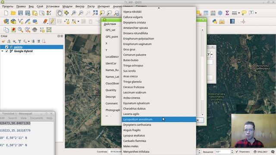Pick Grus grus from species list
The width and height of the screenshot is (276, 155).
159,50
